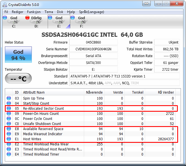Click the Verste column header
Screen dimensions: 186x166
click(114, 92)
